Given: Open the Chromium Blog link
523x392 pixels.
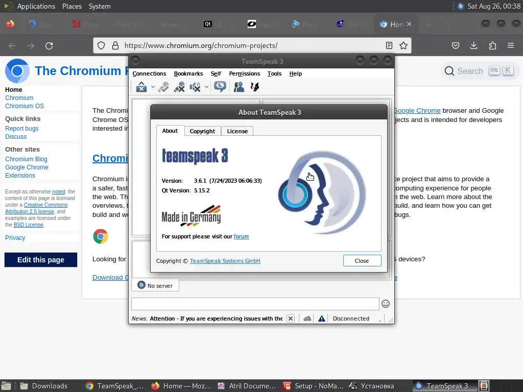Looking at the screenshot, I should click(x=26, y=159).
